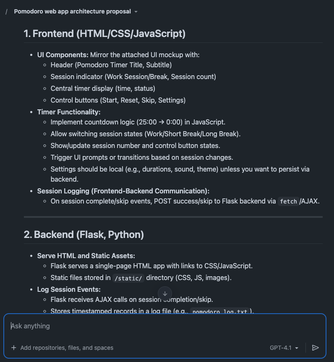Image resolution: width=334 pixels, height=362 pixels.
Task: Click the send message arrow icon
Action: pyautogui.click(x=316, y=348)
